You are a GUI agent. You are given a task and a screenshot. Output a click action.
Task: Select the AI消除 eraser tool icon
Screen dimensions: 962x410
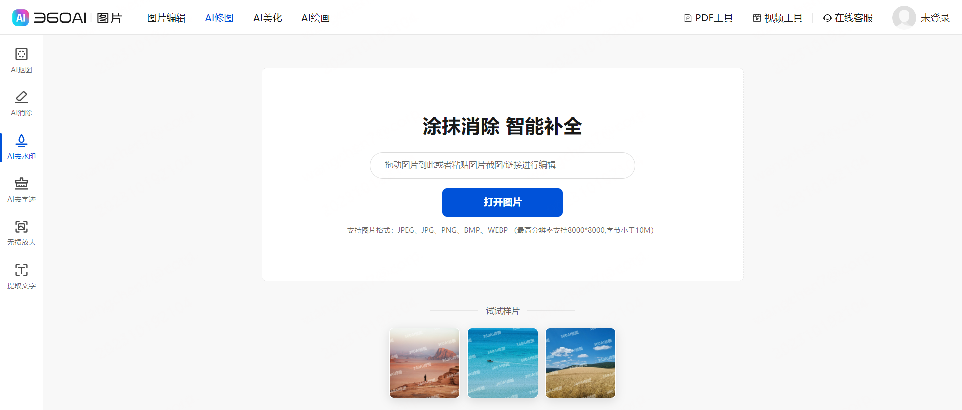(x=21, y=97)
